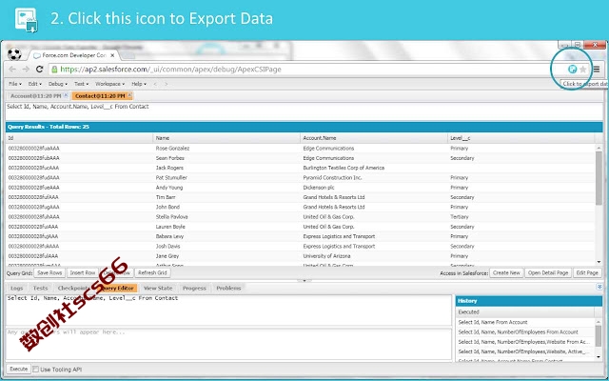Click the Execute button

(x=19, y=369)
